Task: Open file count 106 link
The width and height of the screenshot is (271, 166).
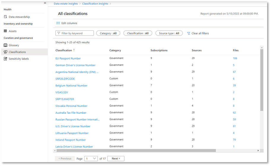Action: tap(235, 58)
